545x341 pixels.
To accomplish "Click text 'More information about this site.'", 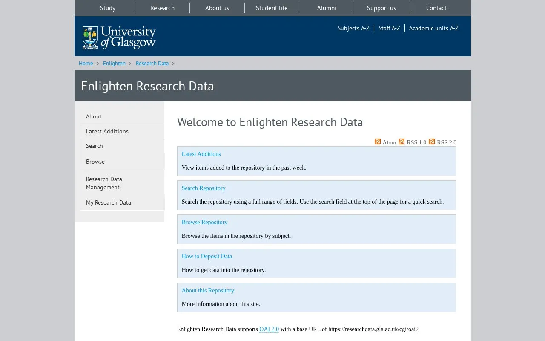I will pos(221,304).
